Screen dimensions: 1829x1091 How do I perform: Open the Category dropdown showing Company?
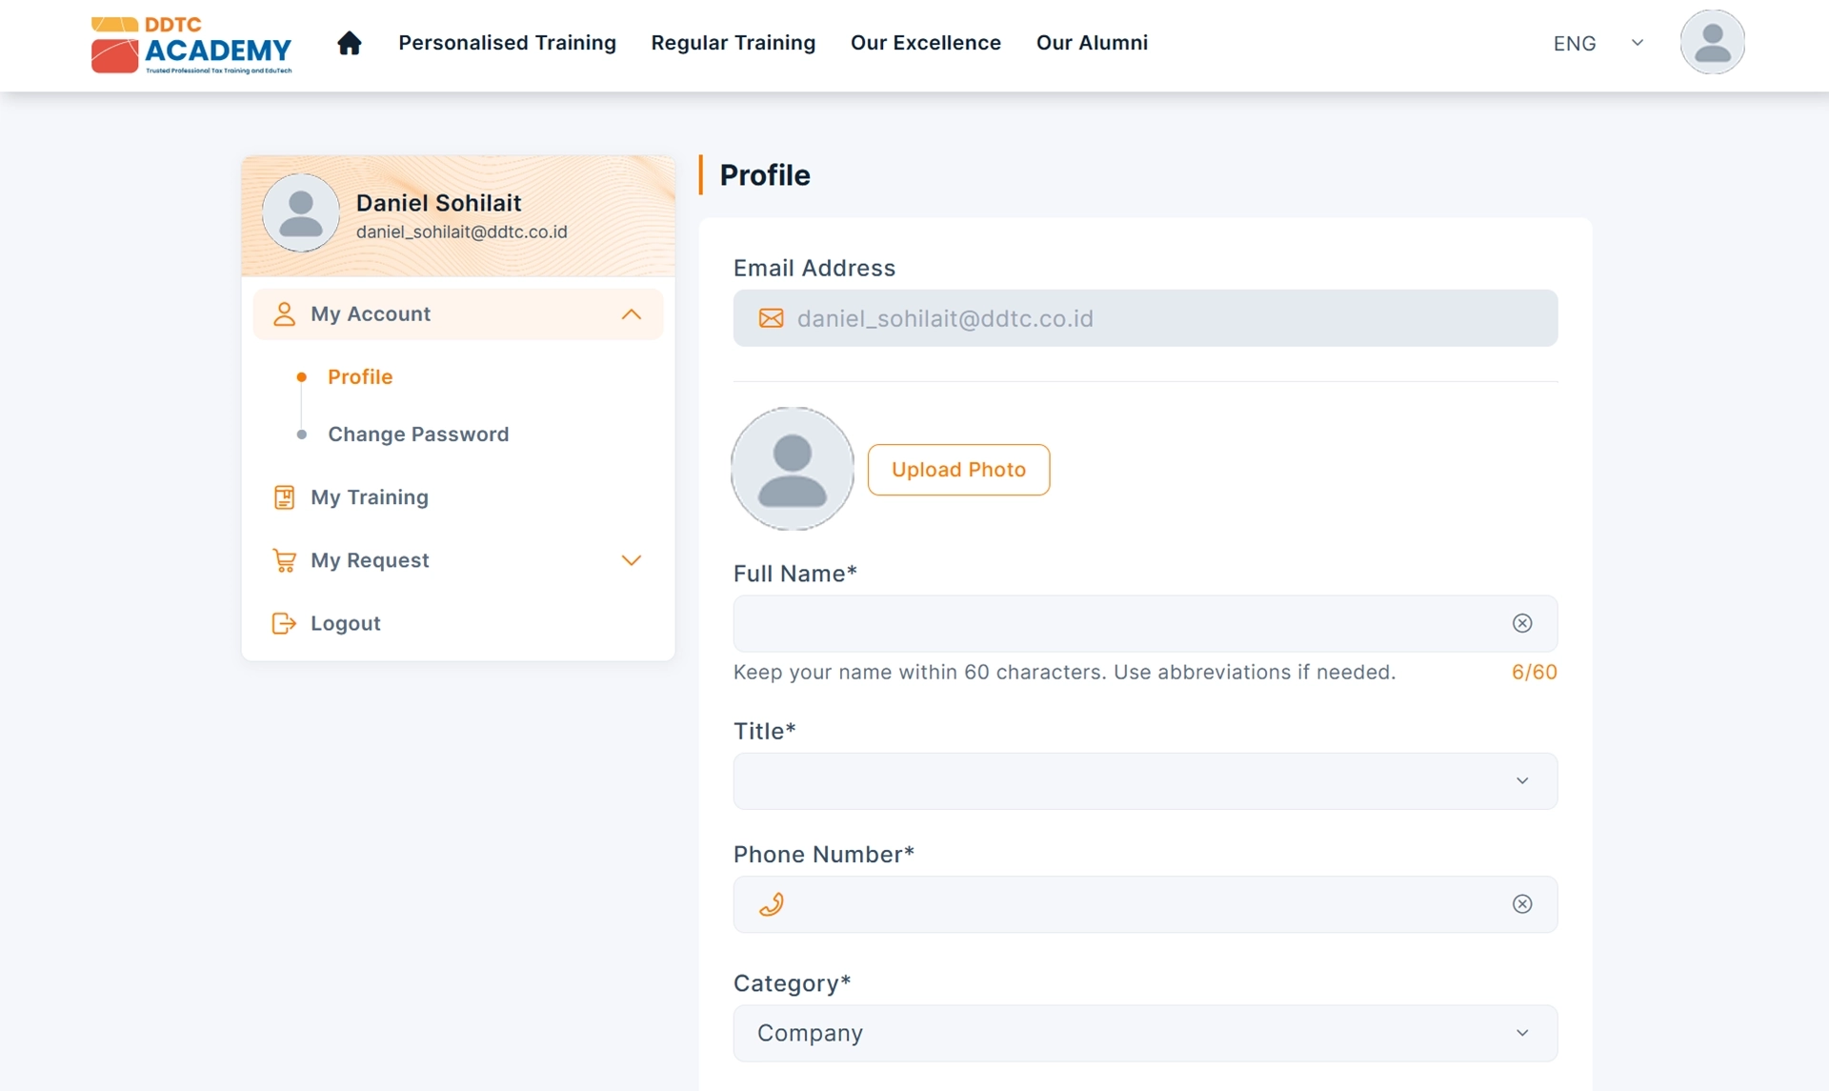(x=1144, y=1033)
